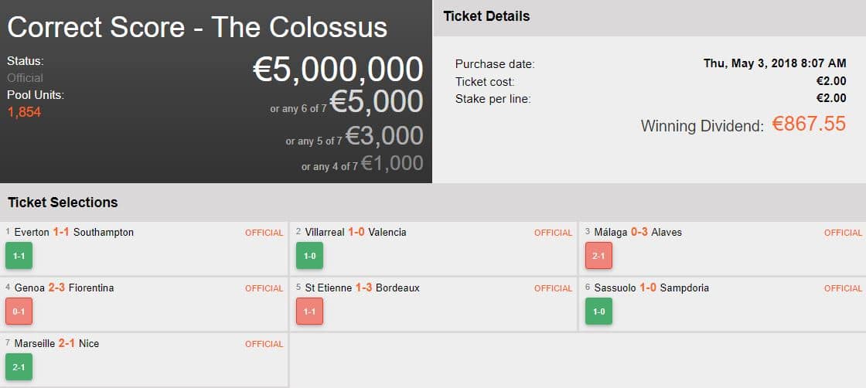The image size is (866, 388).
Task: Click the 1,854 pool units value
Action: coord(24,113)
